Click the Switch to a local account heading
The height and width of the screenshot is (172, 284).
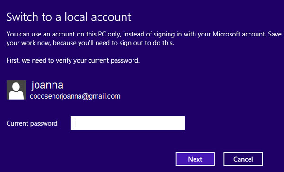(69, 17)
